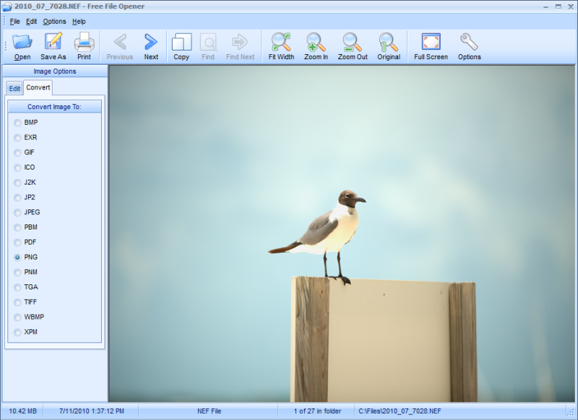The height and width of the screenshot is (420, 578).
Task: Pick the JP2 radio button
Action: tap(17, 198)
